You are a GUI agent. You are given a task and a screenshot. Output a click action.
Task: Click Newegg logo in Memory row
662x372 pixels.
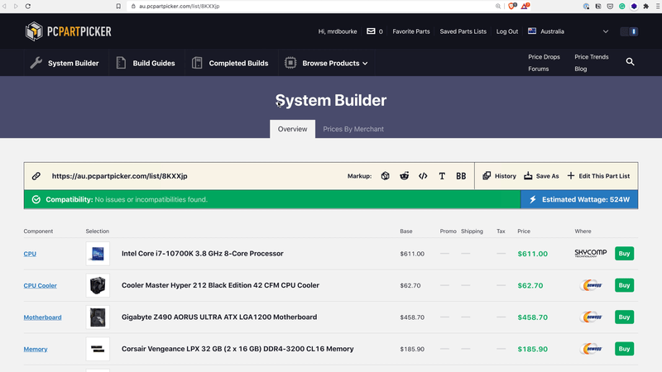click(590, 349)
